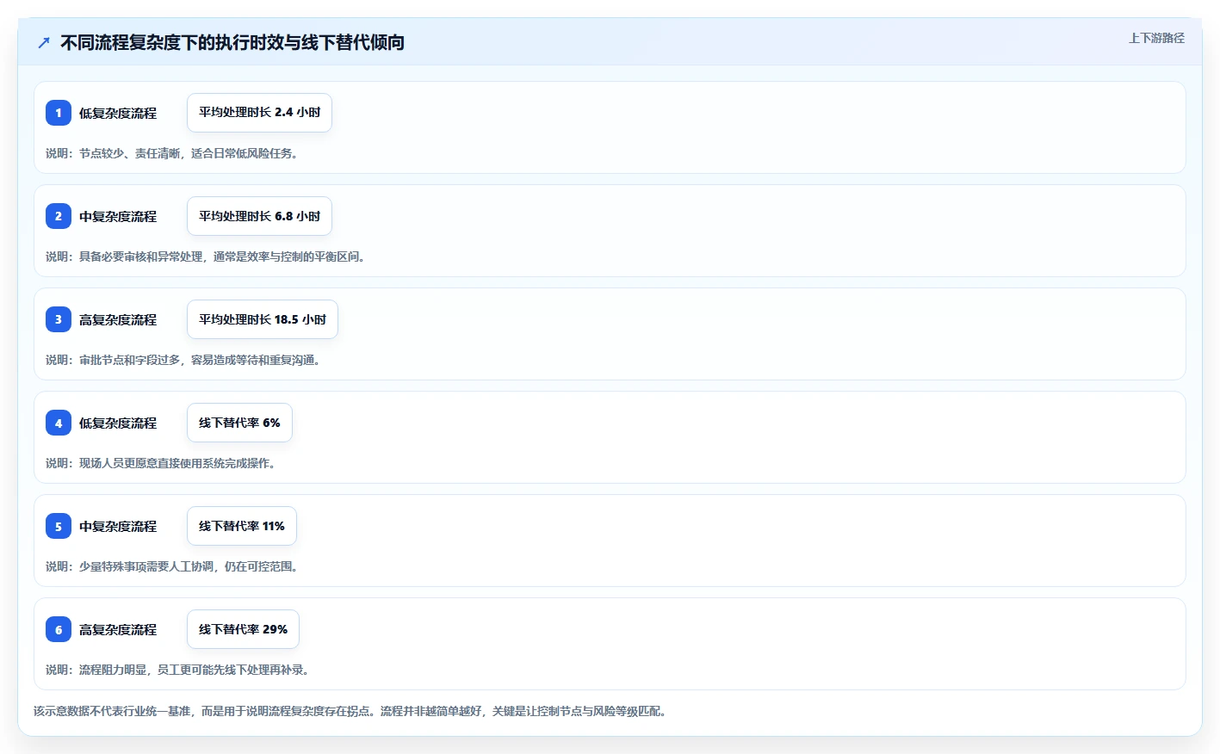Click the 上下游路径 label in header

point(1156,38)
